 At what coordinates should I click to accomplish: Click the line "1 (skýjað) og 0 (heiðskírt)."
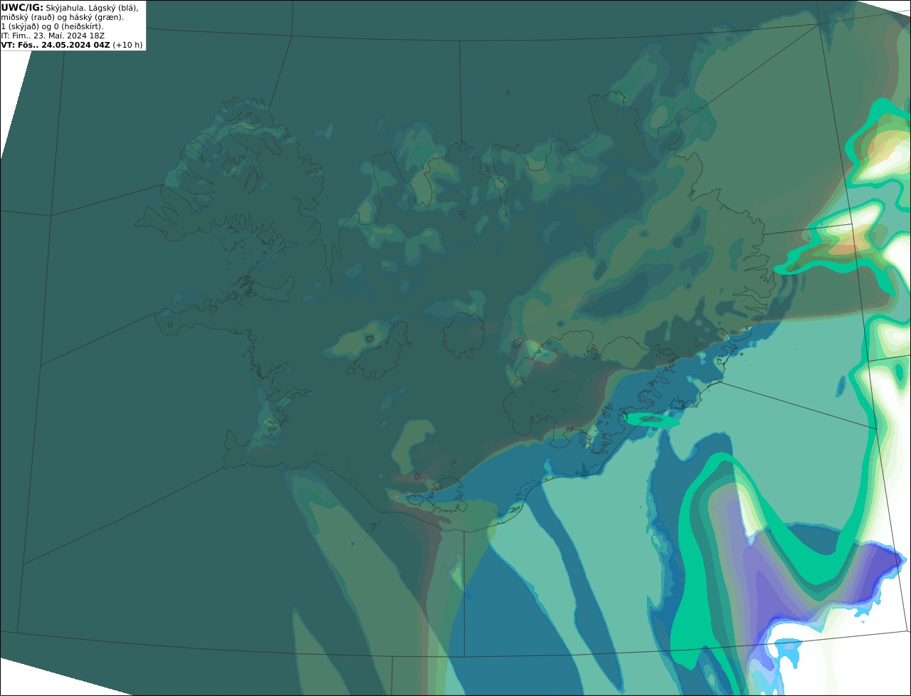coord(52,26)
